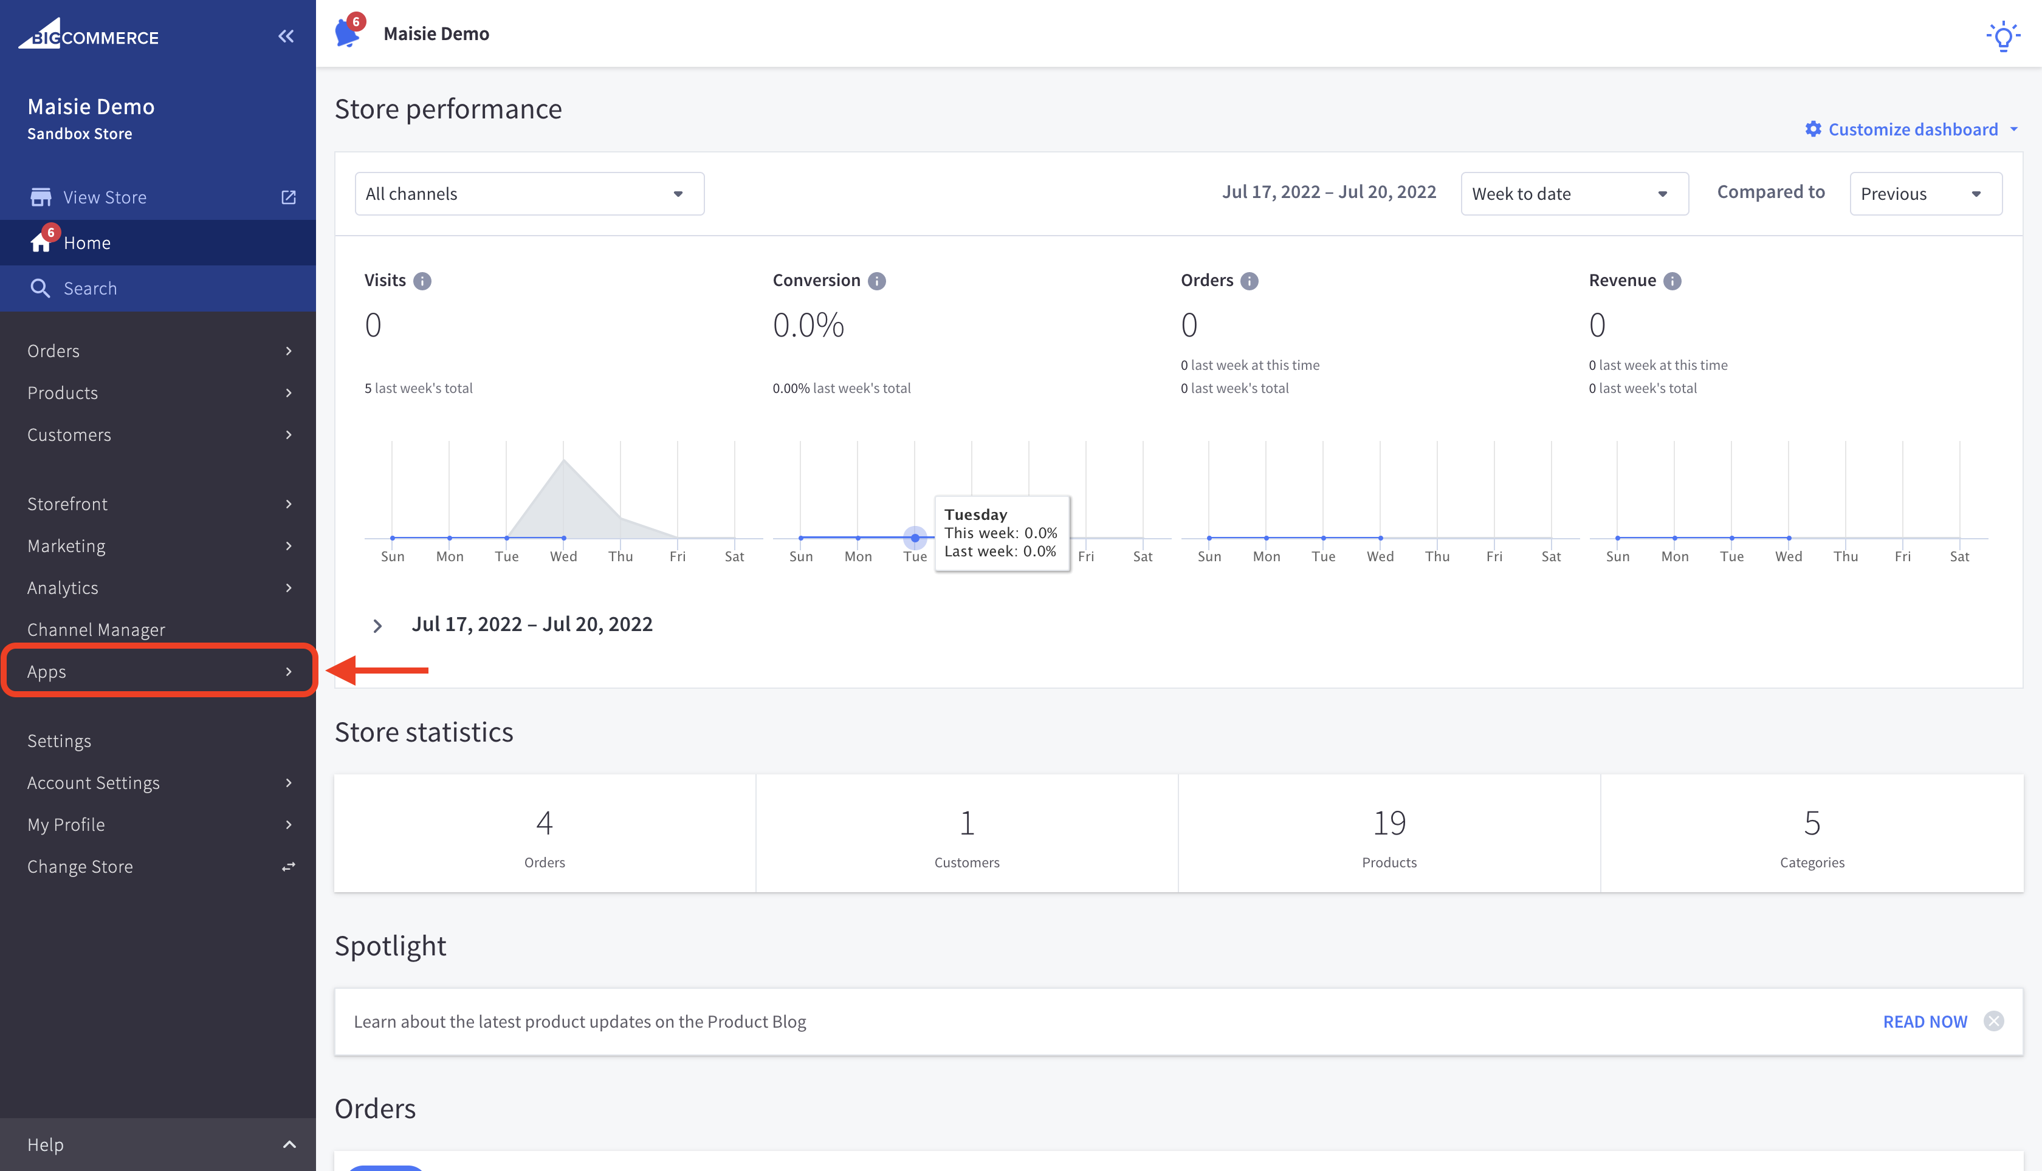Click Customize dashboard link

tap(1912, 129)
